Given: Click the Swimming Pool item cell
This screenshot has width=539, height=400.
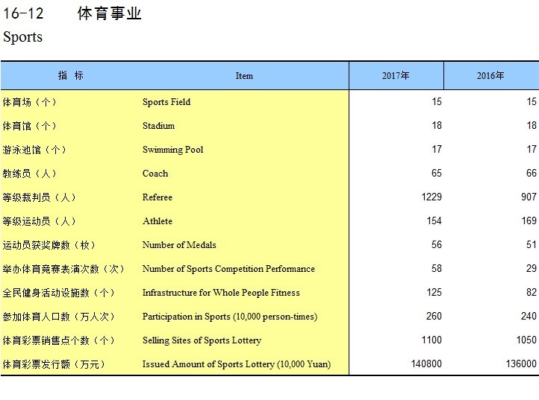Looking at the screenshot, I should 172,150.
